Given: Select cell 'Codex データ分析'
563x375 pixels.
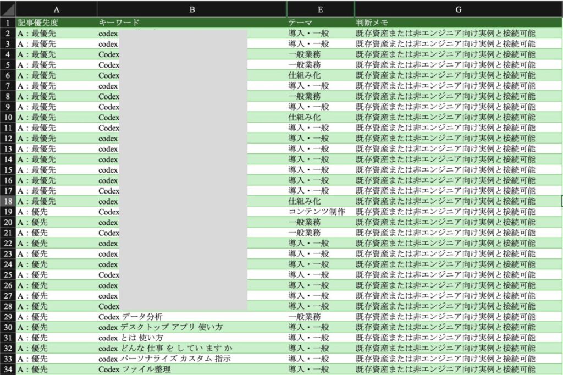Looking at the screenshot, I should tap(192, 317).
